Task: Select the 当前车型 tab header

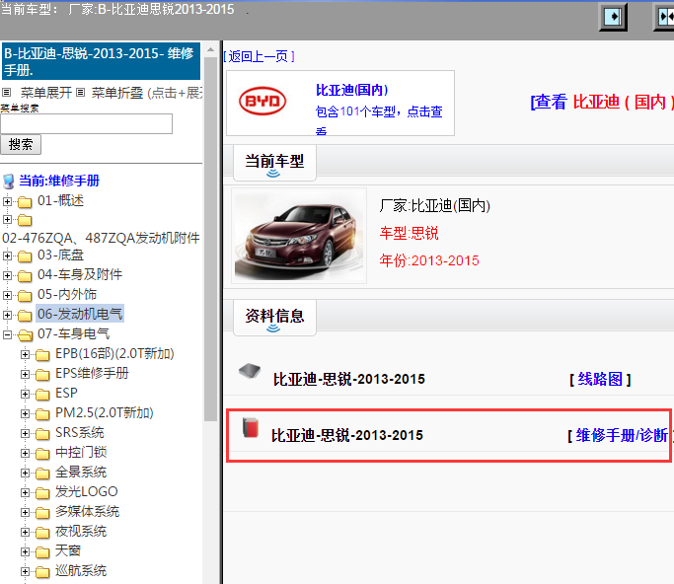Action: tap(274, 163)
